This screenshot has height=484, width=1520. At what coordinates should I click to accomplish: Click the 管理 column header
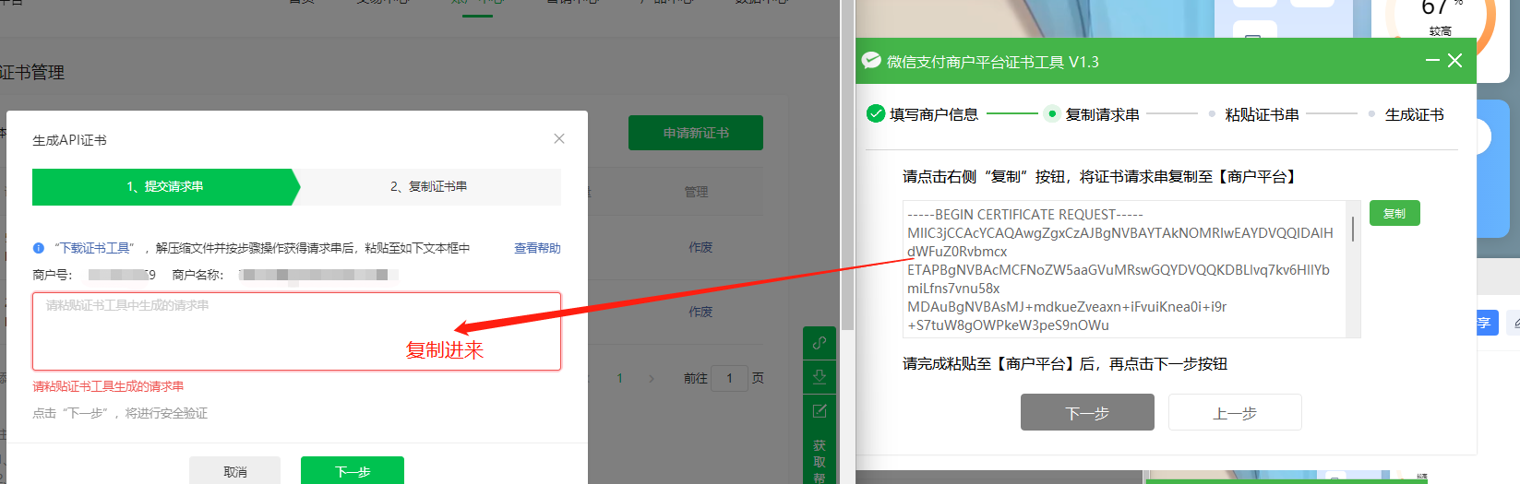coord(696,192)
